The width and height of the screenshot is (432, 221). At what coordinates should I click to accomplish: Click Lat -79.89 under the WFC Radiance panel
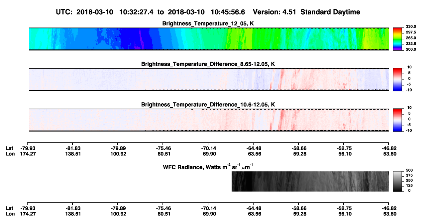(x=118, y=208)
